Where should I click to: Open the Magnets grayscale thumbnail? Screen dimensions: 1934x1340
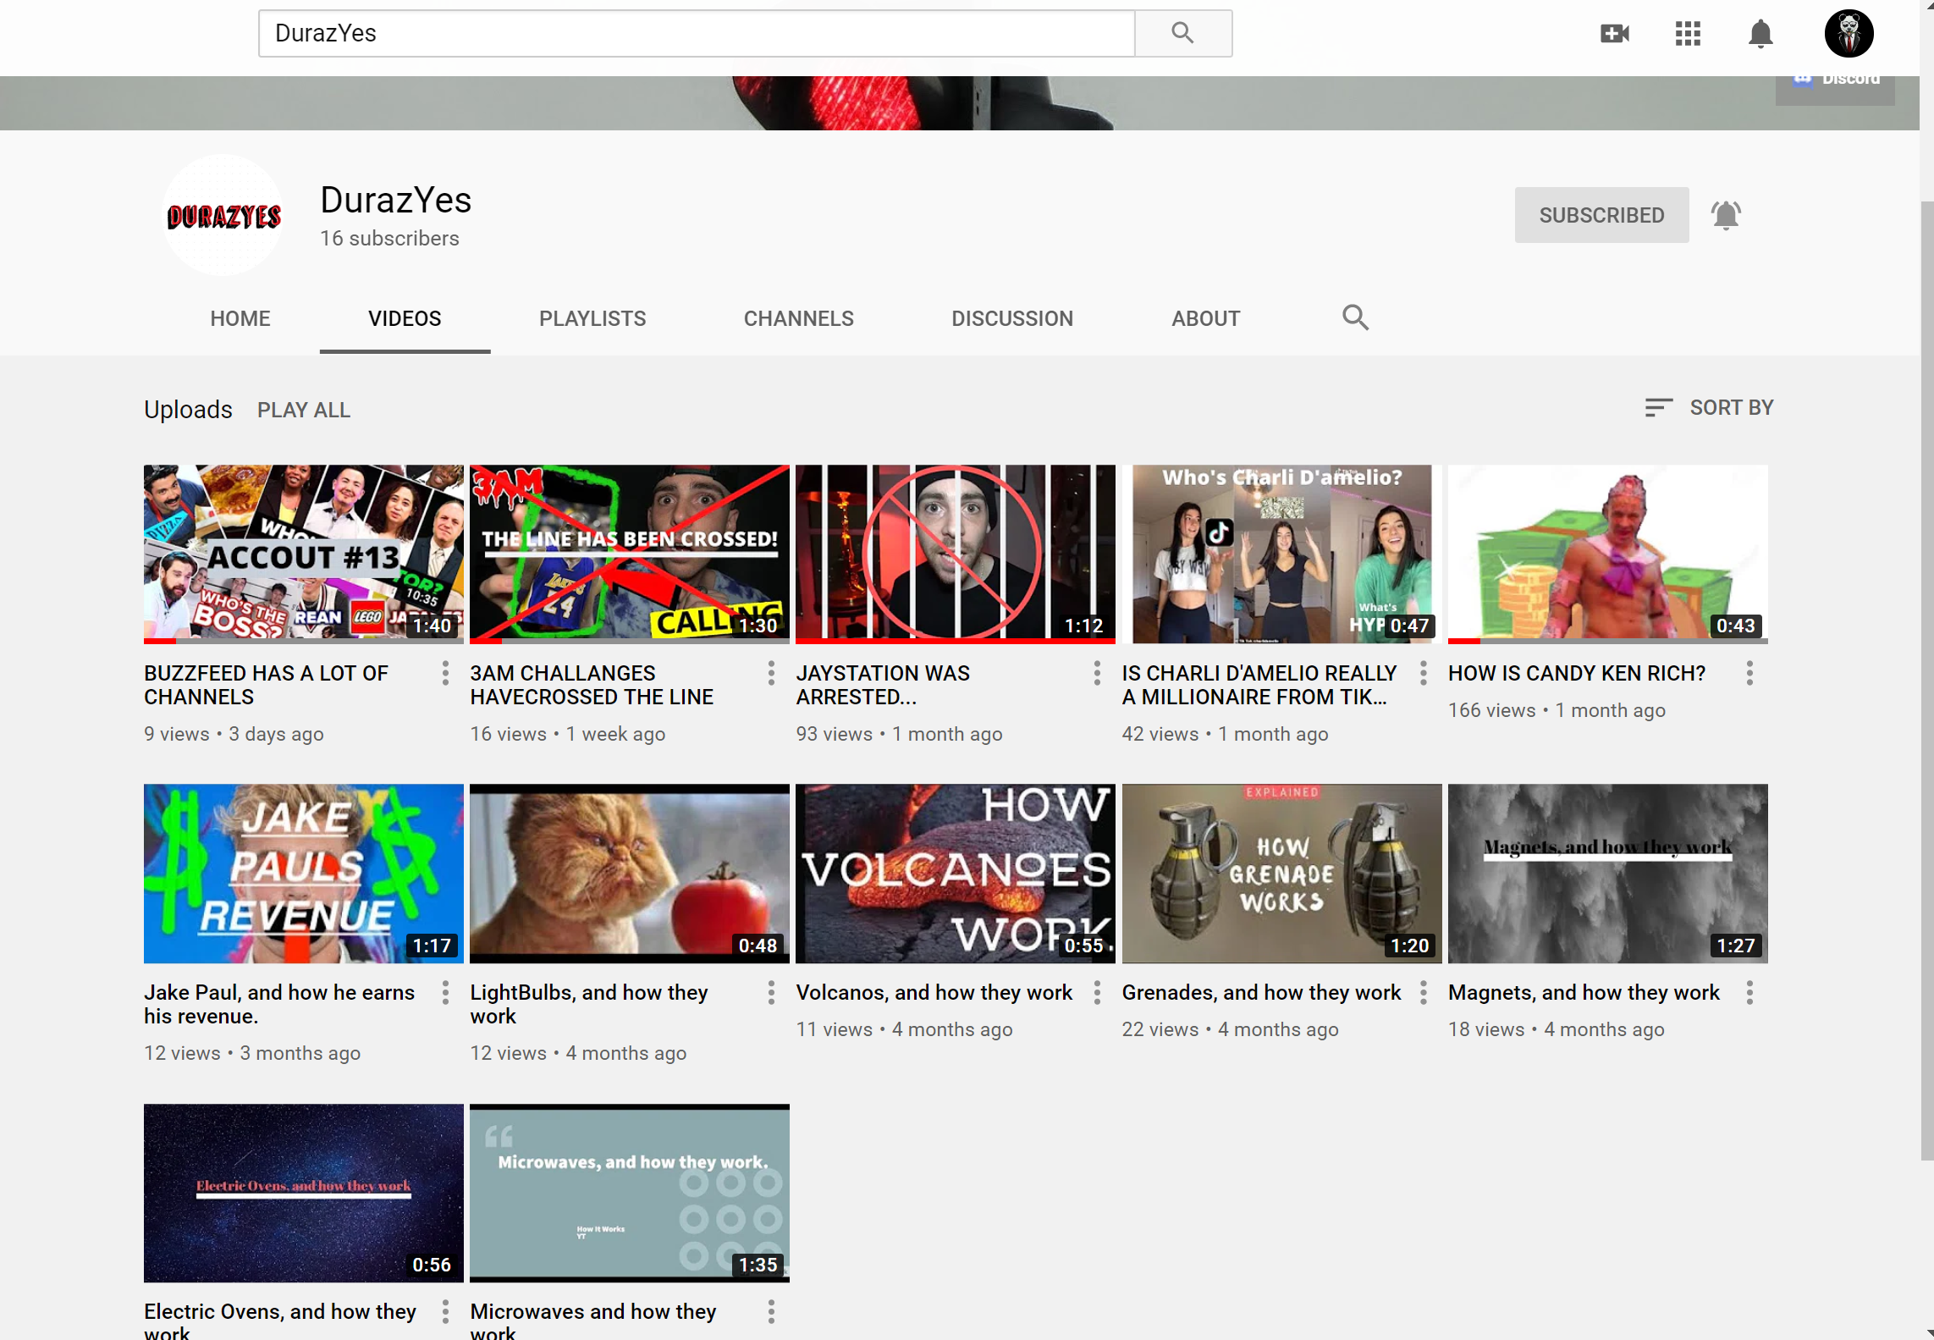pyautogui.click(x=1608, y=874)
